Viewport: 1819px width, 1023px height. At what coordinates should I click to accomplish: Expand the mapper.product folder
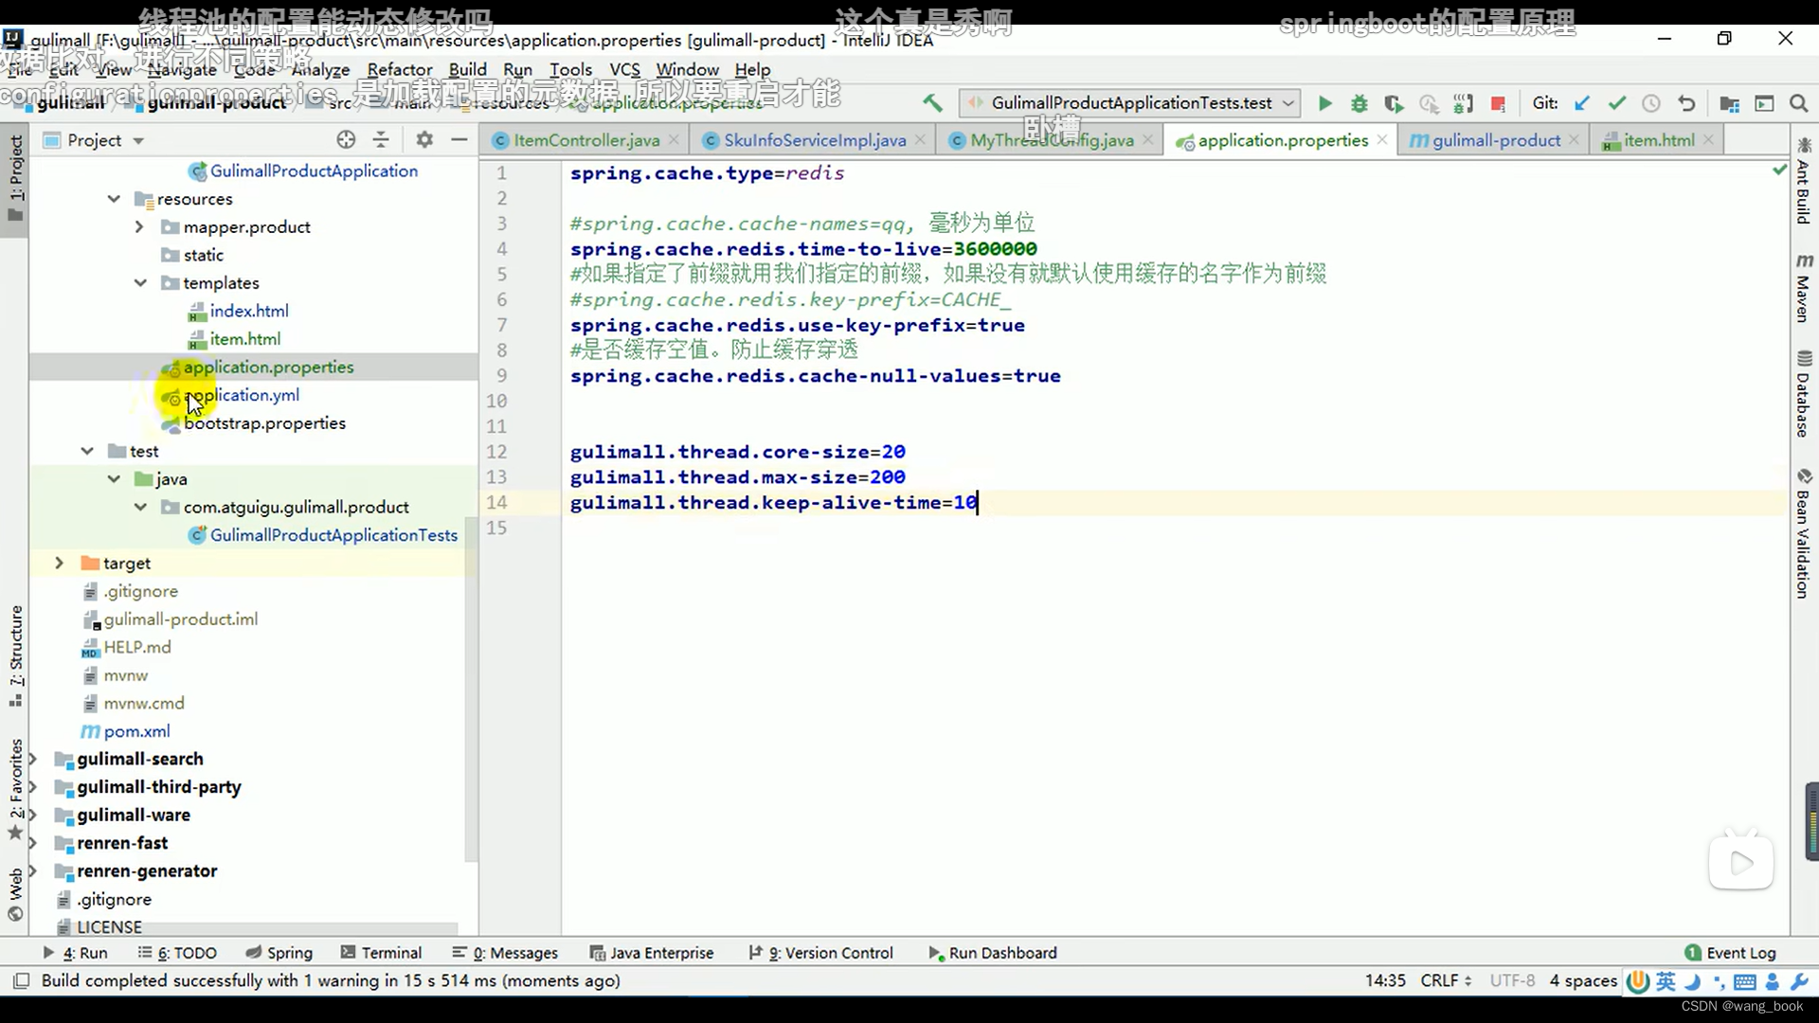coord(139,227)
